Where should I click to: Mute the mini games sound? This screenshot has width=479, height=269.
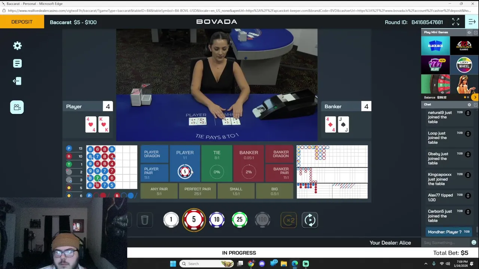pyautogui.click(x=469, y=33)
